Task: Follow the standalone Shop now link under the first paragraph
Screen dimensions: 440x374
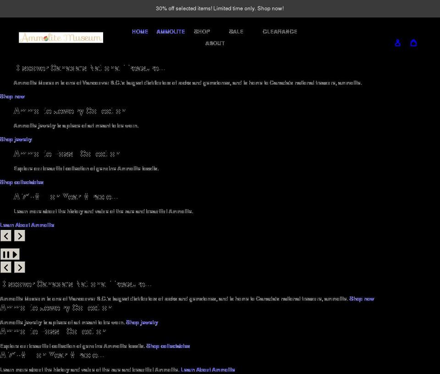Action: coord(12,96)
